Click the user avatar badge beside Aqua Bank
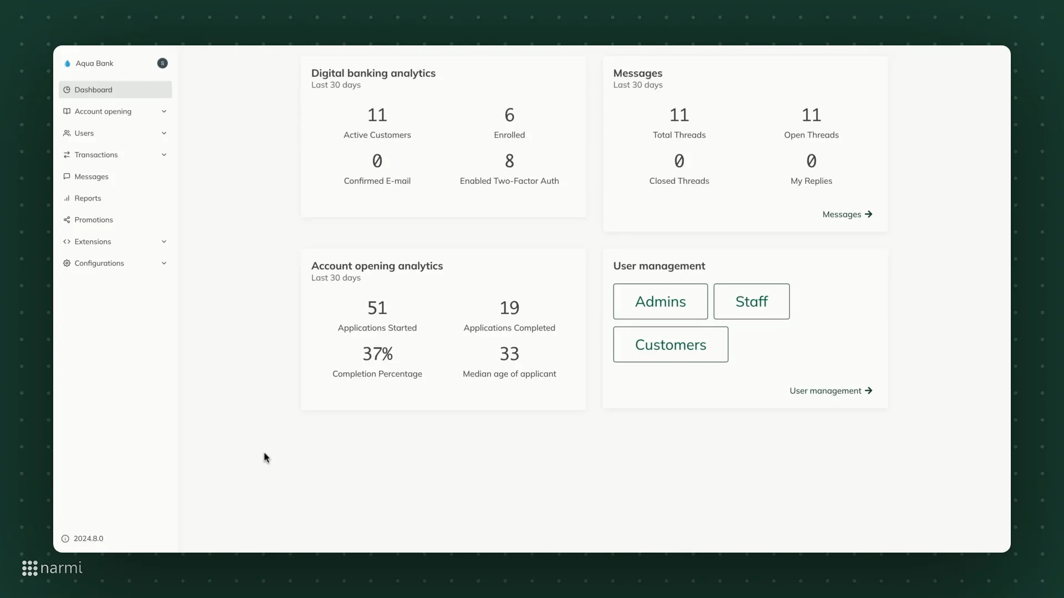This screenshot has width=1064, height=598. click(x=162, y=63)
